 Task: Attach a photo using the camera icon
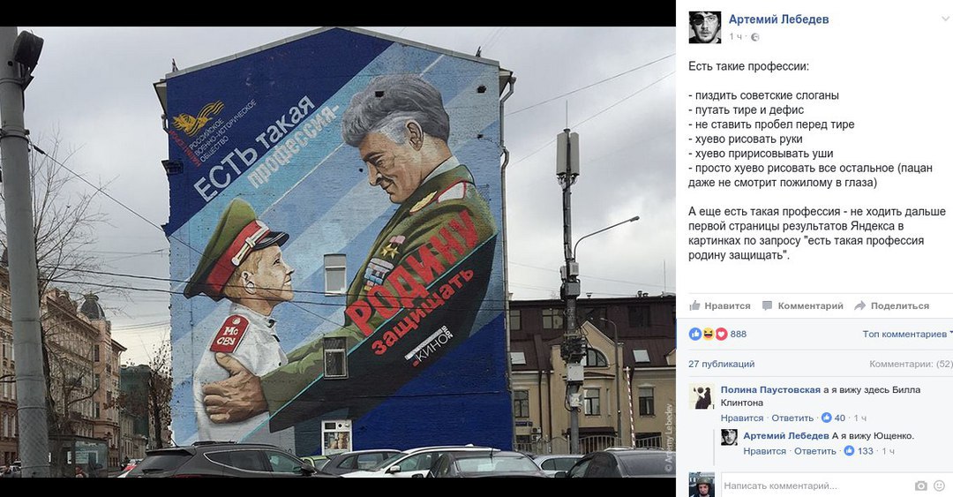[x=920, y=486]
